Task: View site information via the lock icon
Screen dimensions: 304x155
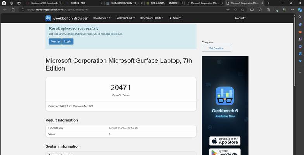Action: click(23, 10)
